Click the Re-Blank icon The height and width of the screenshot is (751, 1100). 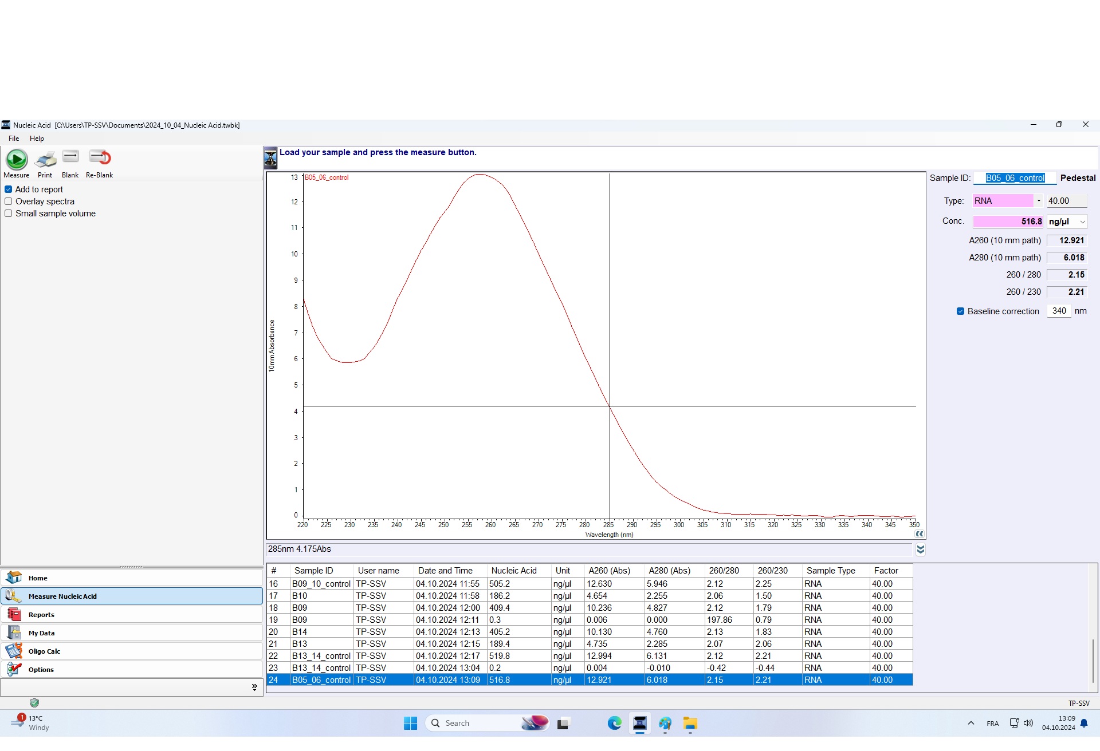click(100, 158)
